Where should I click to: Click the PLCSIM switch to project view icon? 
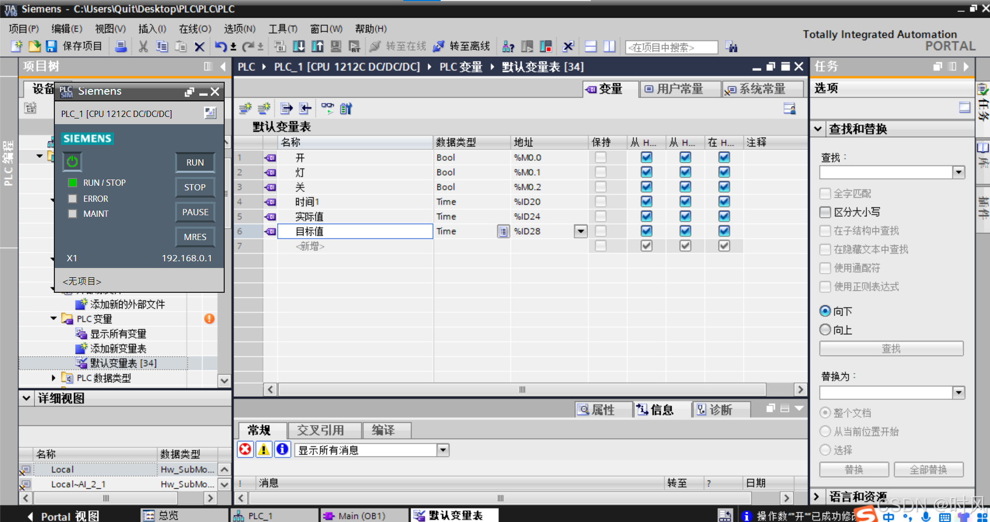[x=210, y=113]
